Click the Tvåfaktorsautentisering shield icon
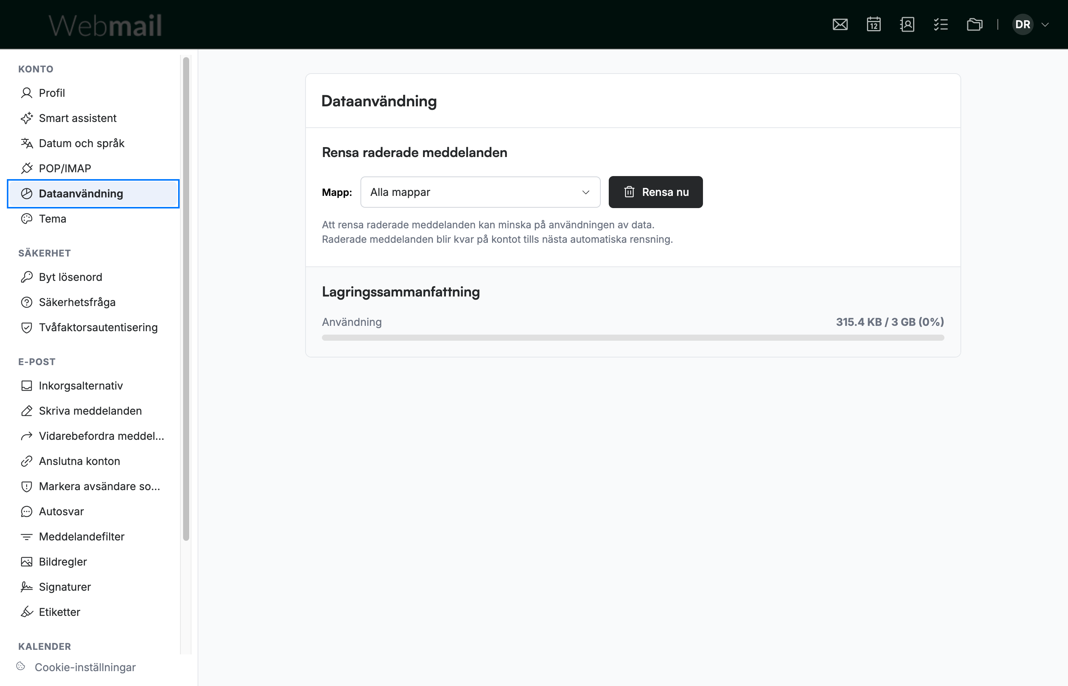1068x686 pixels. [27, 327]
